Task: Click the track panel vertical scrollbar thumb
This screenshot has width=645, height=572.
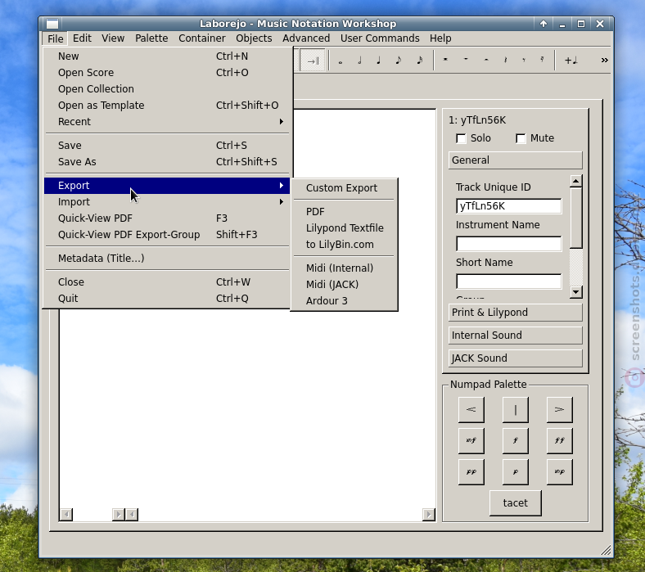Action: [x=576, y=218]
